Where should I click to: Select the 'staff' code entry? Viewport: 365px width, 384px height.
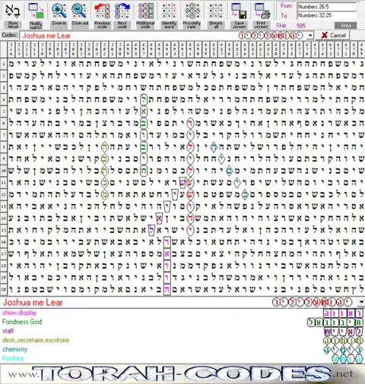[8, 331]
